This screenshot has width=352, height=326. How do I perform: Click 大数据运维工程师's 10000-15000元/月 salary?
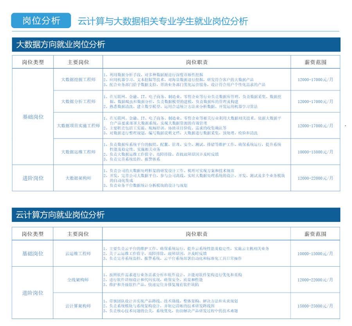(315, 152)
